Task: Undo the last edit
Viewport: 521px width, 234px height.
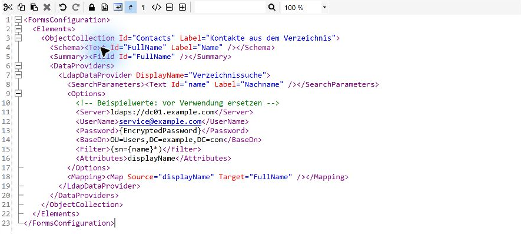Action: coord(63,7)
